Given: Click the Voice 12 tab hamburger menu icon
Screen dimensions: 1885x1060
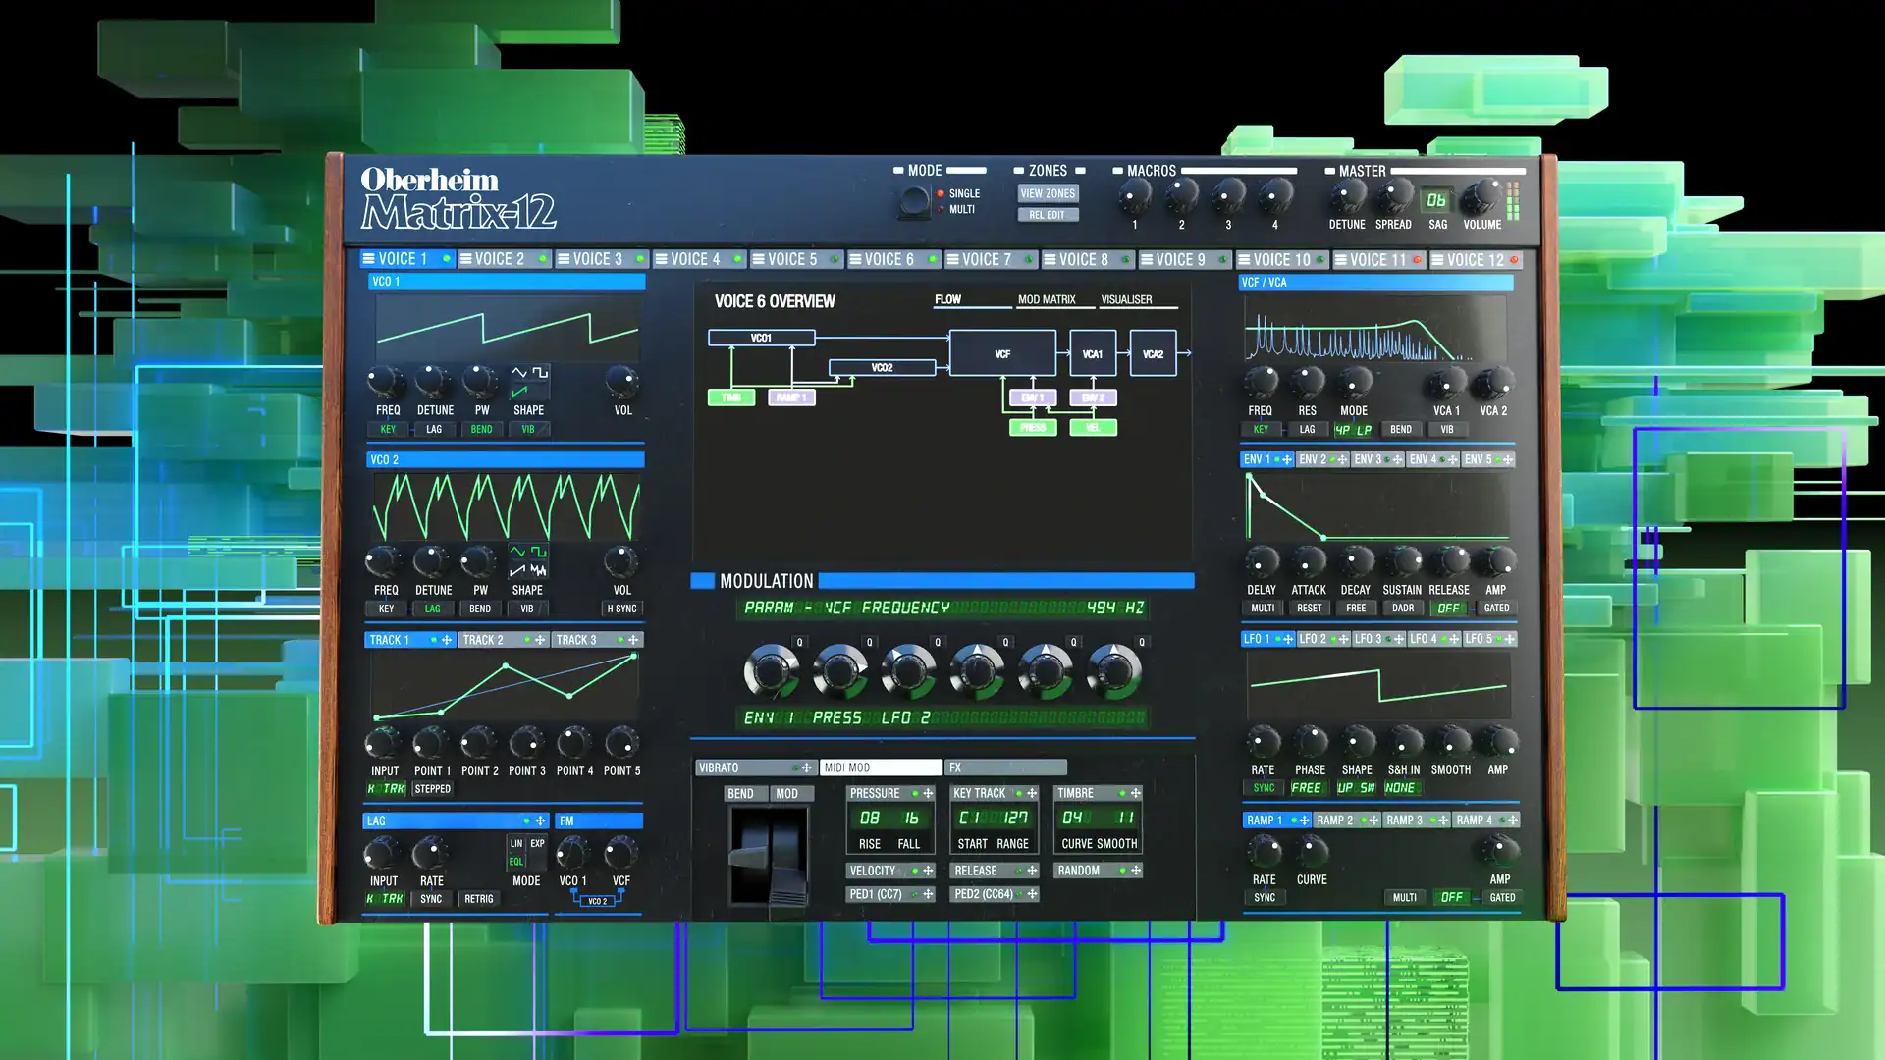Looking at the screenshot, I should [x=1437, y=260].
